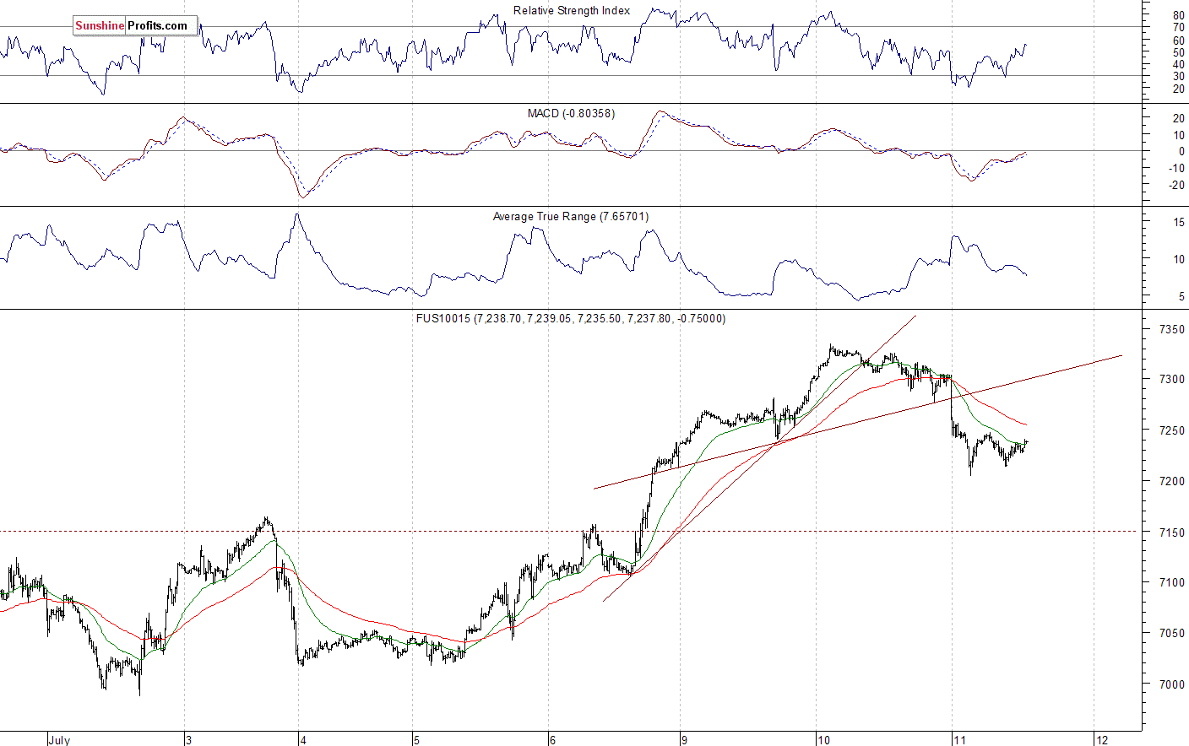Click date axis label 10

[823, 740]
